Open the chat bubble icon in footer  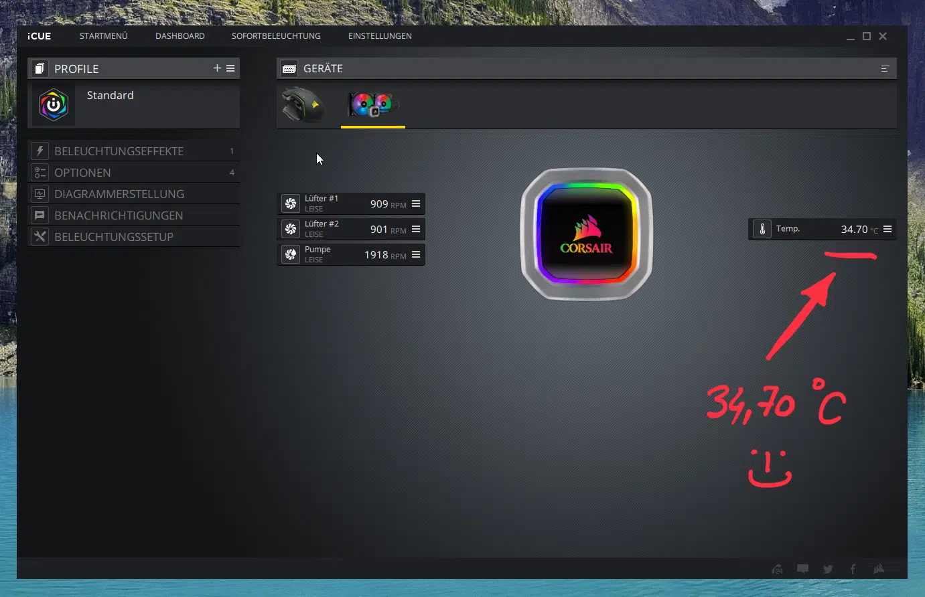tap(802, 569)
